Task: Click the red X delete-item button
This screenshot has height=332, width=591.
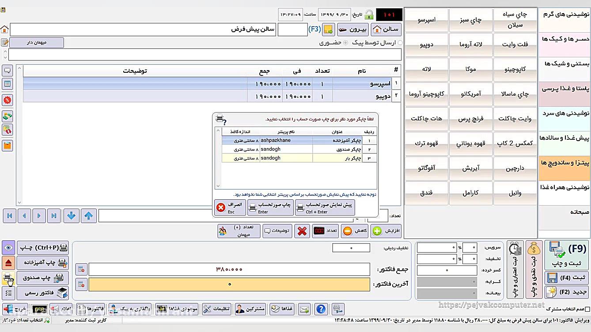Action: 302,231
